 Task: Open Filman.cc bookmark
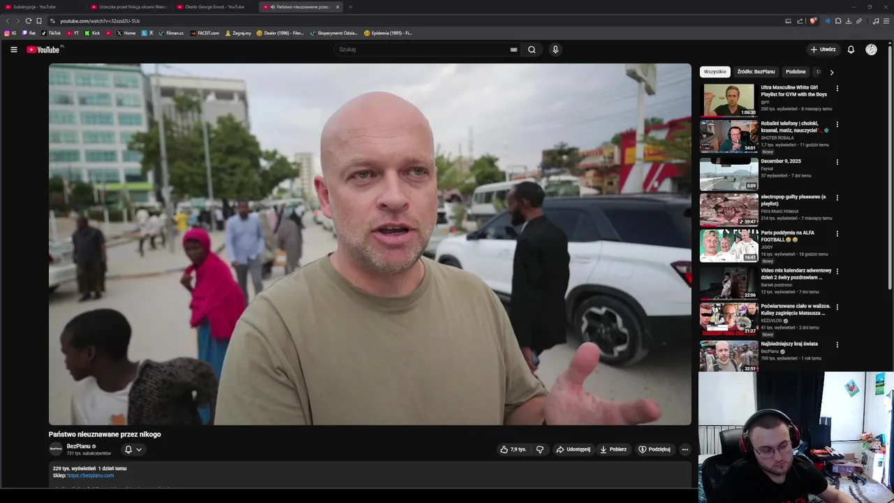[x=171, y=33]
